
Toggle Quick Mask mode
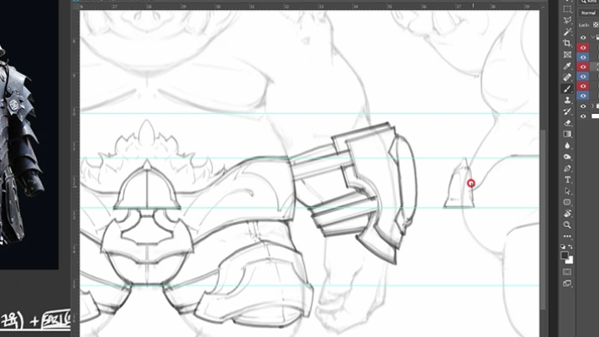tap(567, 272)
